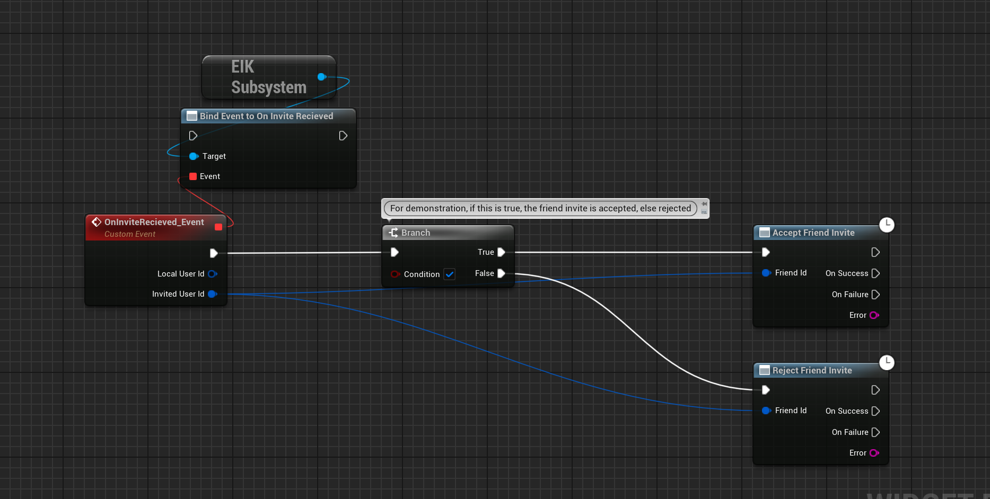Click the EIK Subsystem output pin
The image size is (990, 499).
coord(321,77)
